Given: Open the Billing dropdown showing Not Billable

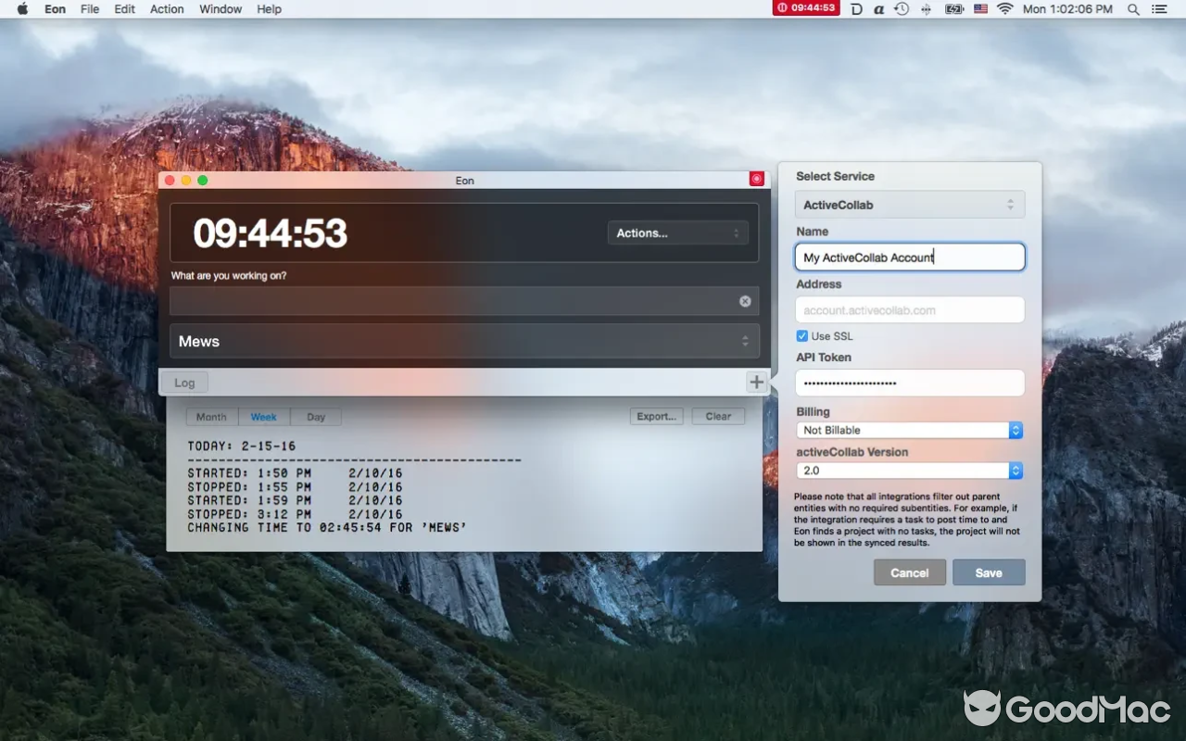Looking at the screenshot, I should 909,430.
